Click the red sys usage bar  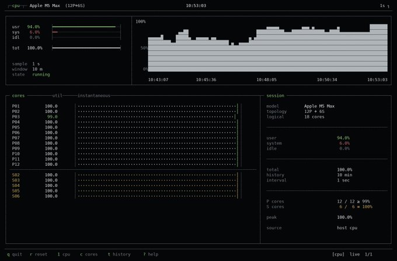(55, 32)
